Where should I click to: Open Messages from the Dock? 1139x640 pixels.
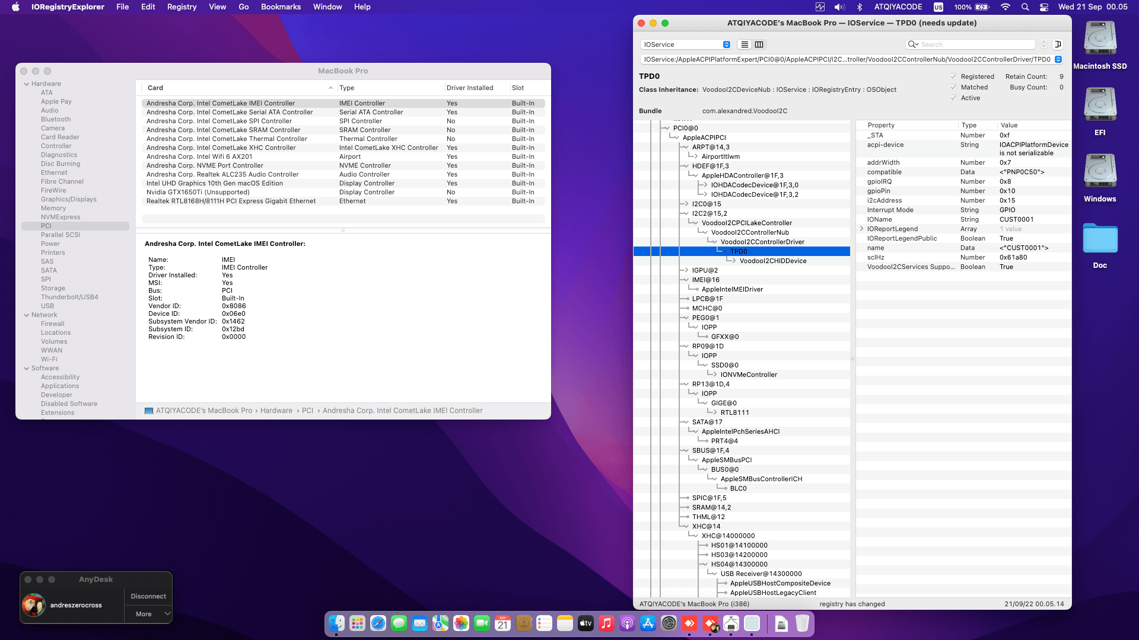[399, 623]
